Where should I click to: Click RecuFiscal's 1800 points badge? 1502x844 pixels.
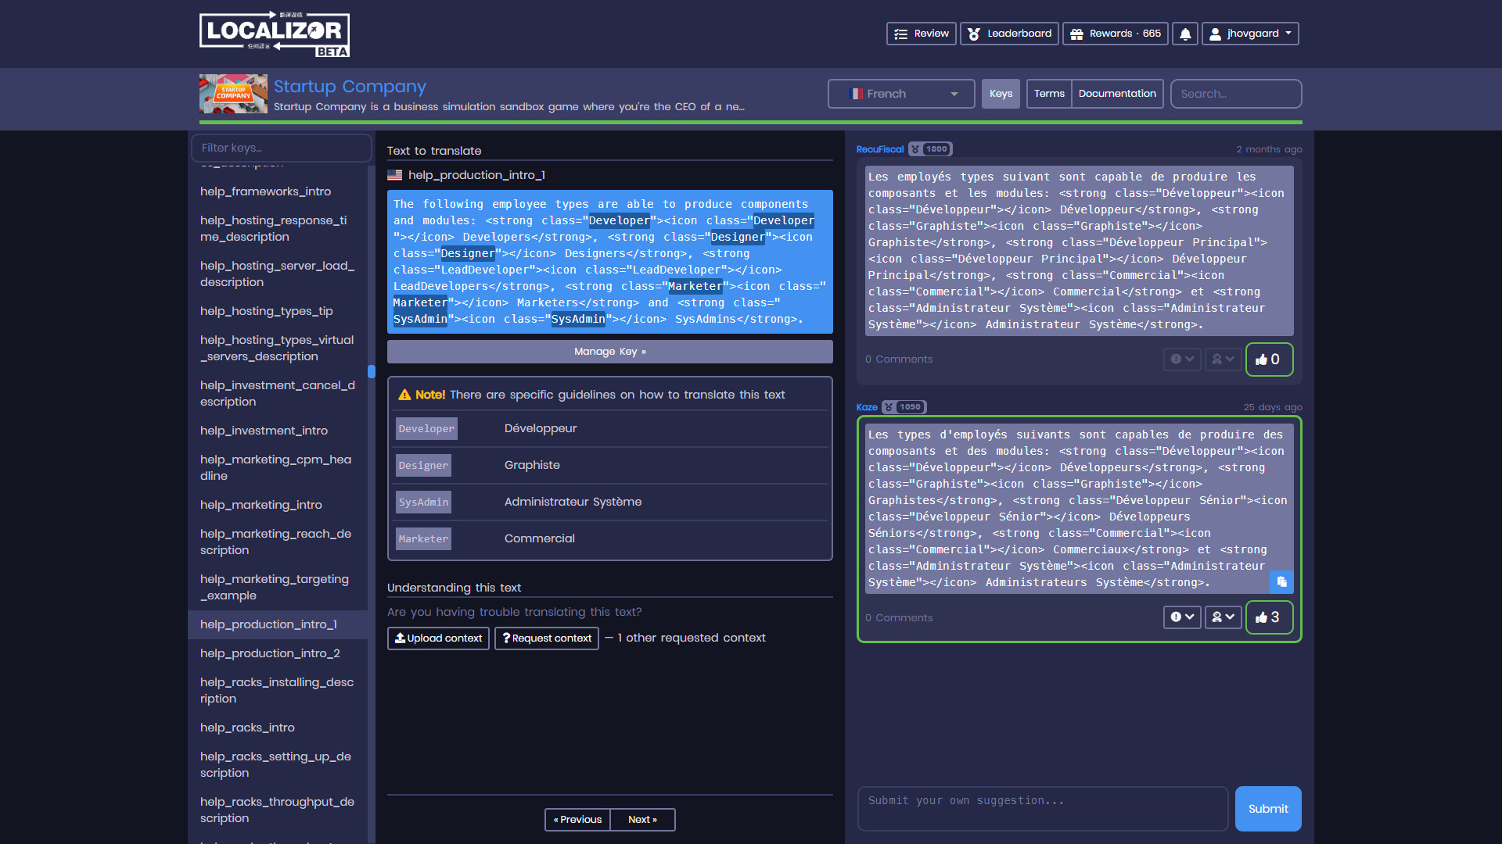(x=930, y=149)
